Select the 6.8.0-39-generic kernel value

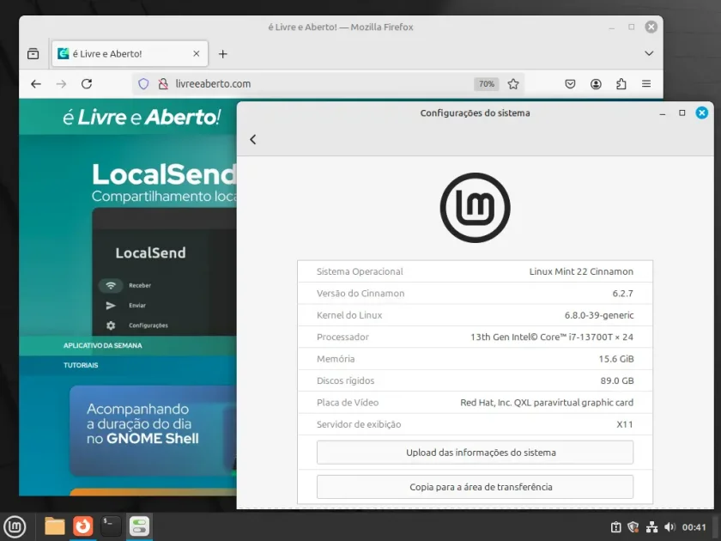599,315
